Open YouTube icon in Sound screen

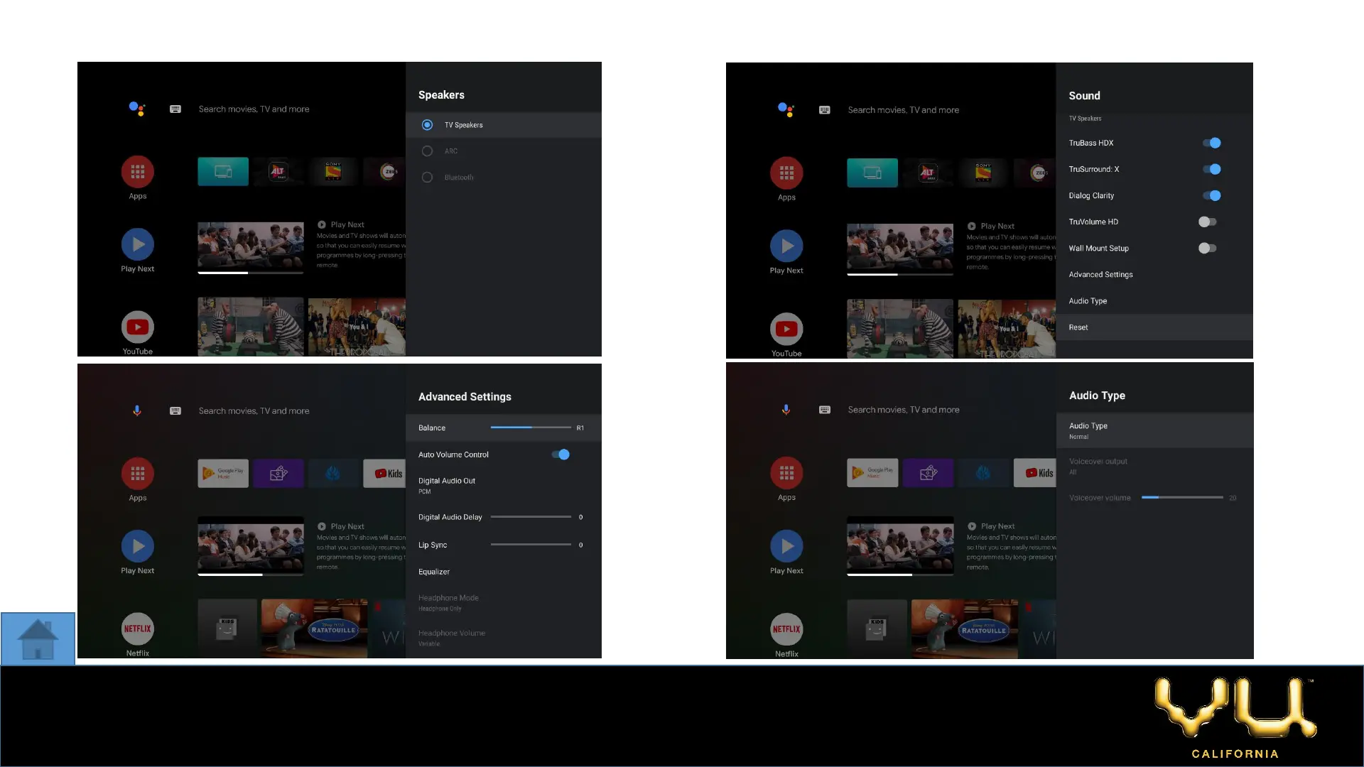pyautogui.click(x=786, y=329)
